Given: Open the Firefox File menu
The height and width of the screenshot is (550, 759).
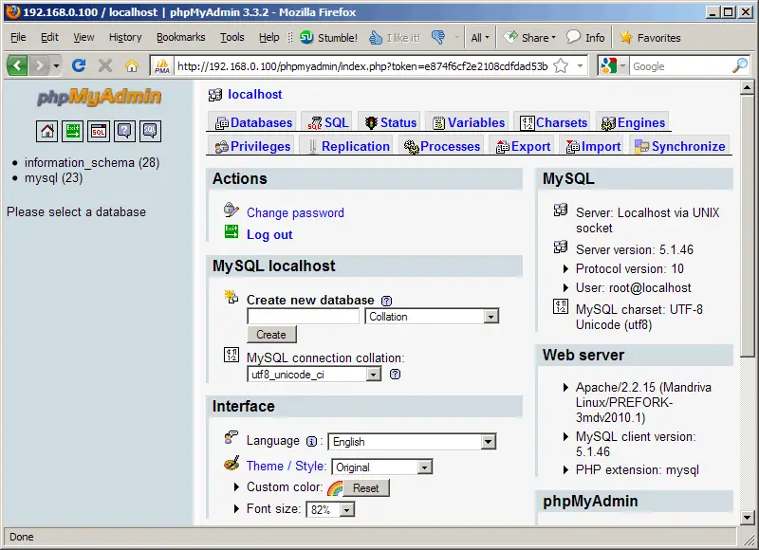Looking at the screenshot, I should 18,37.
